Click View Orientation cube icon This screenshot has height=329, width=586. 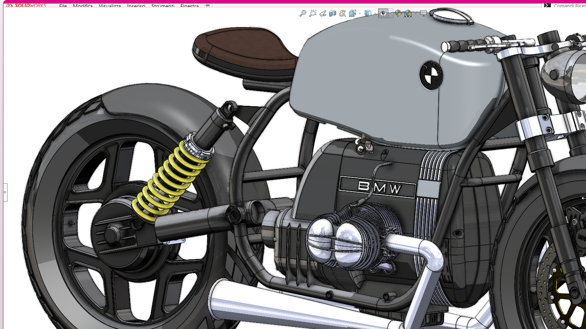click(353, 13)
